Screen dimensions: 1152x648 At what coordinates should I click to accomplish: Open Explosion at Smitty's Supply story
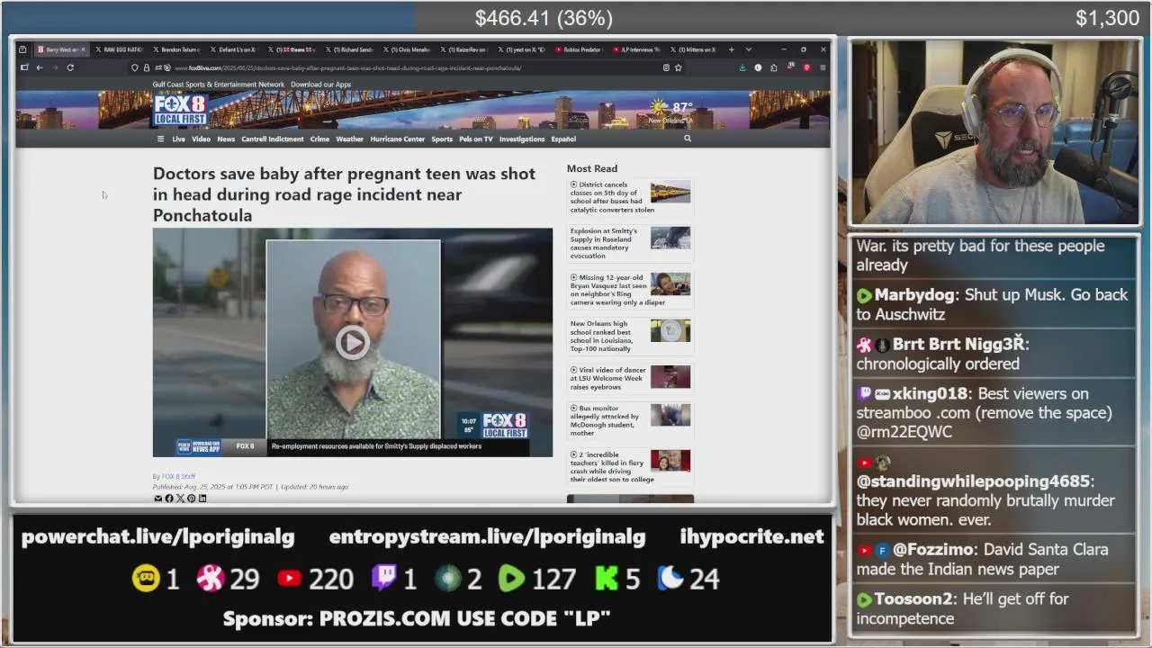pos(605,243)
